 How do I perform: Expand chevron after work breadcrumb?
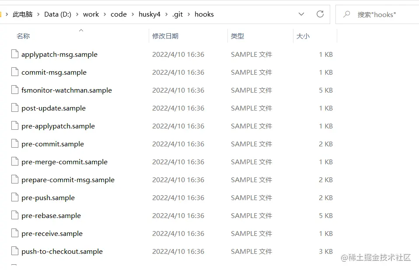pos(105,14)
